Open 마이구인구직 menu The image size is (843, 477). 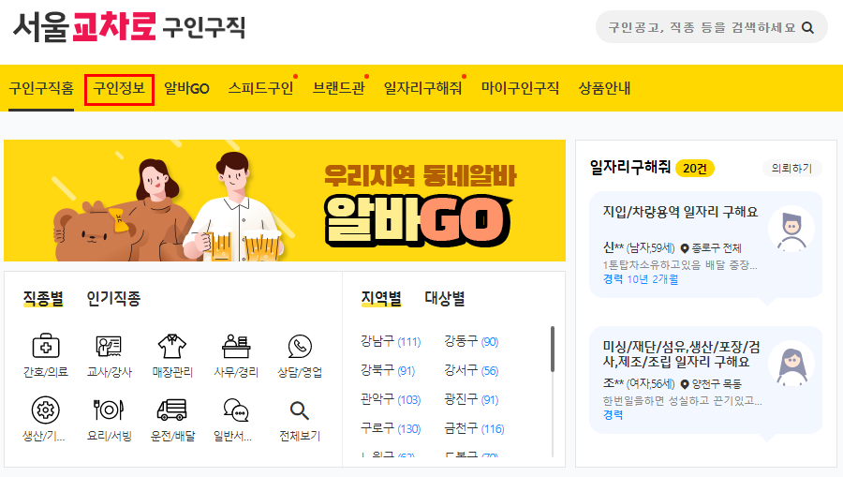[520, 88]
